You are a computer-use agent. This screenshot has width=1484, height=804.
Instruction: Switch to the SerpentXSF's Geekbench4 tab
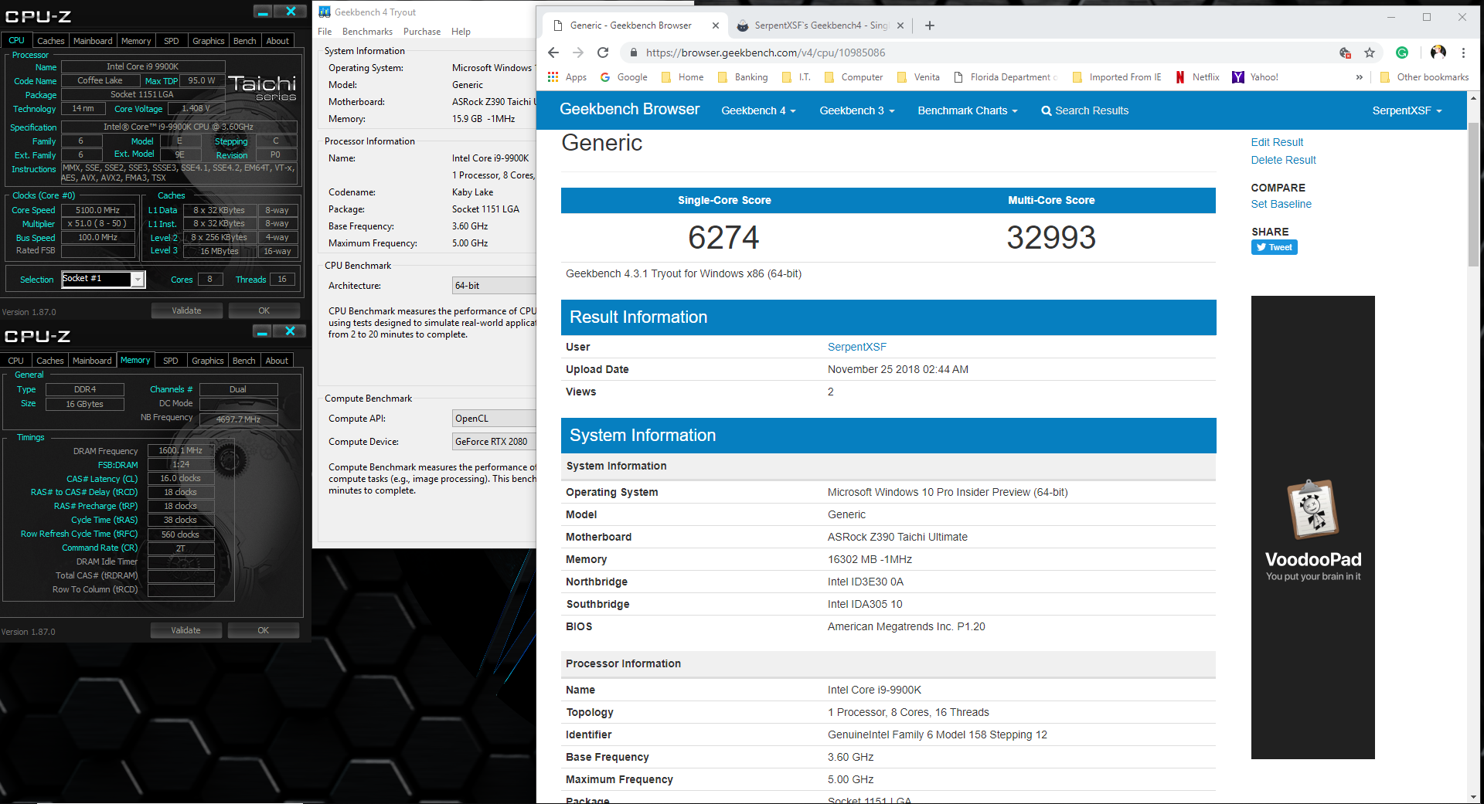click(819, 25)
